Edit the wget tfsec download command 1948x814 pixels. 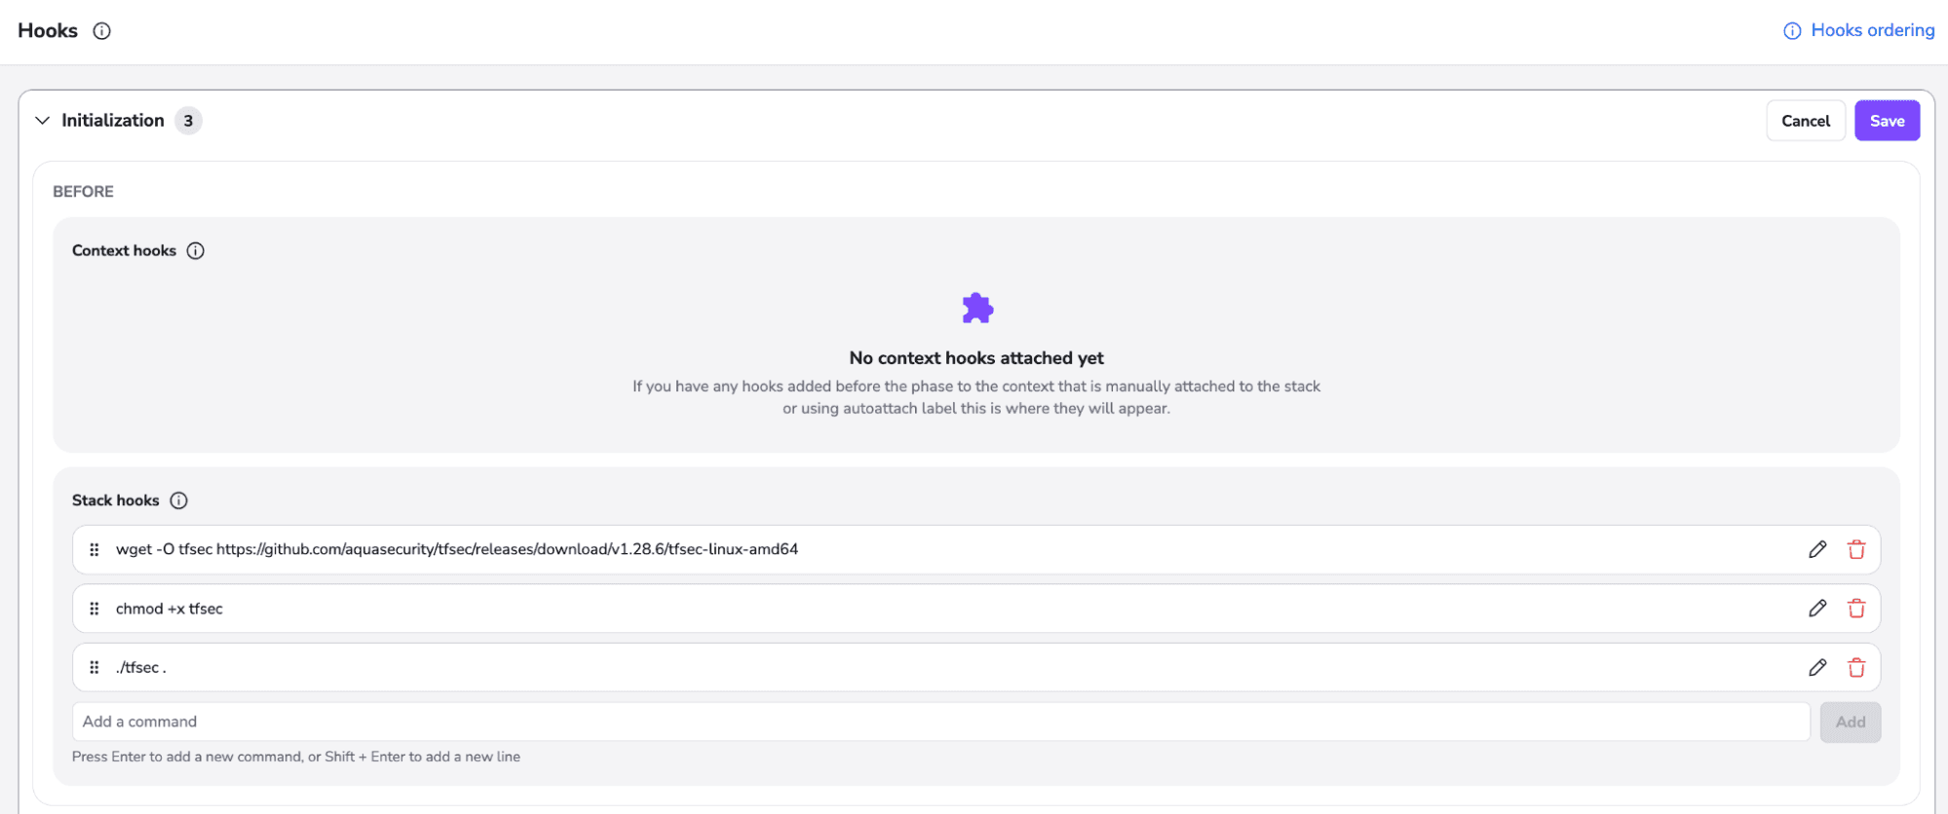tap(1816, 549)
